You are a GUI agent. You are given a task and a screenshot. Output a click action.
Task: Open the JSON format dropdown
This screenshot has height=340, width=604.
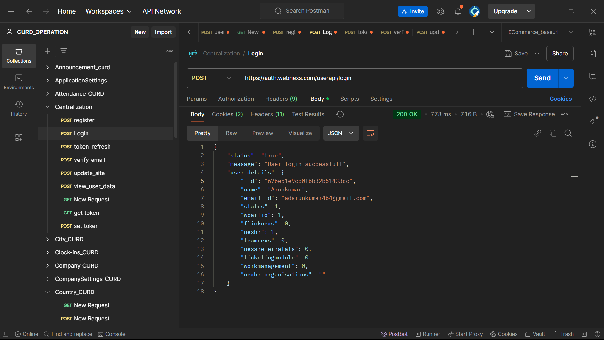click(x=341, y=133)
